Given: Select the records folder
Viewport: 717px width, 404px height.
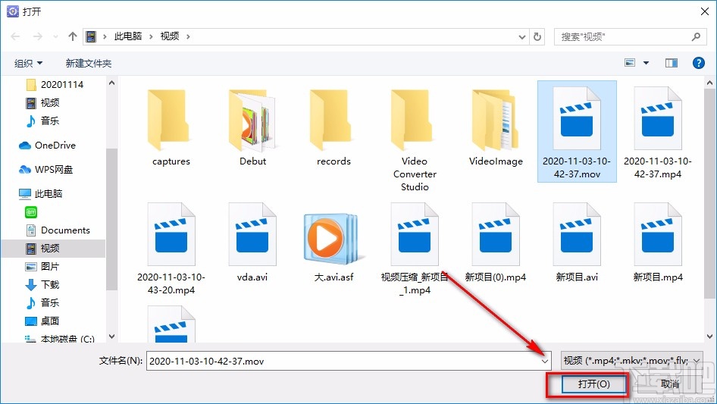Looking at the screenshot, I should [x=333, y=127].
